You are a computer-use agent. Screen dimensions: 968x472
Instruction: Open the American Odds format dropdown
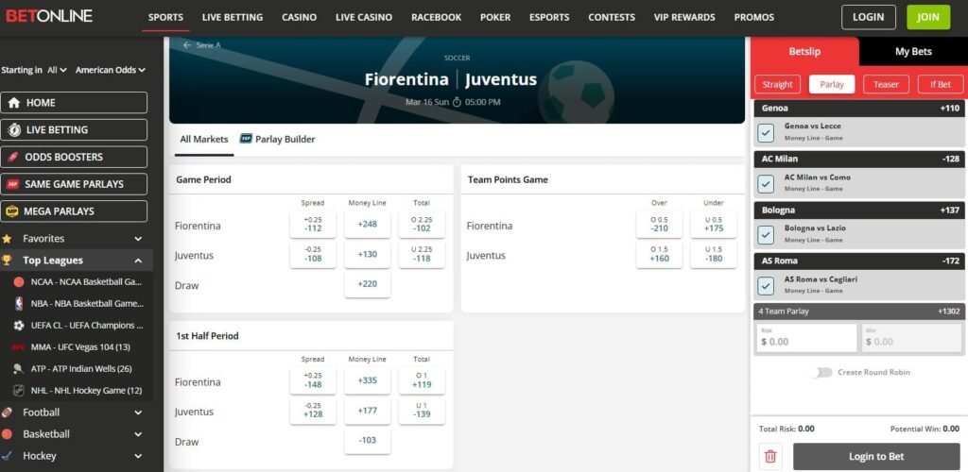point(111,70)
